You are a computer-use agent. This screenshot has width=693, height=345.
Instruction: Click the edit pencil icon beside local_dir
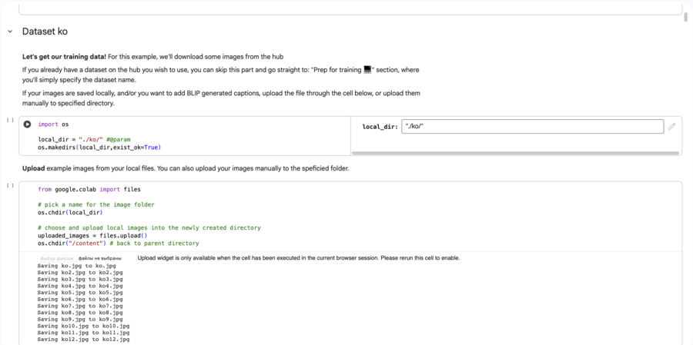pyautogui.click(x=671, y=127)
